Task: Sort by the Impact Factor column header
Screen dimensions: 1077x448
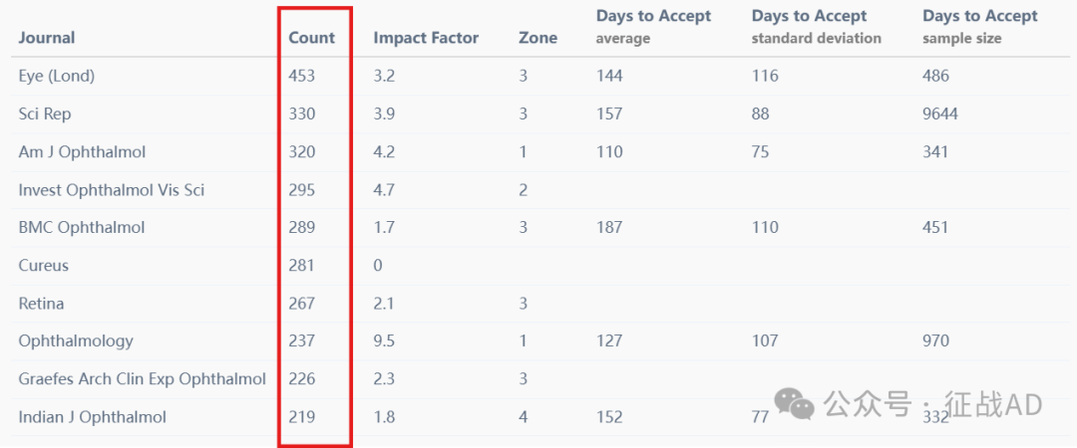Action: (x=426, y=38)
